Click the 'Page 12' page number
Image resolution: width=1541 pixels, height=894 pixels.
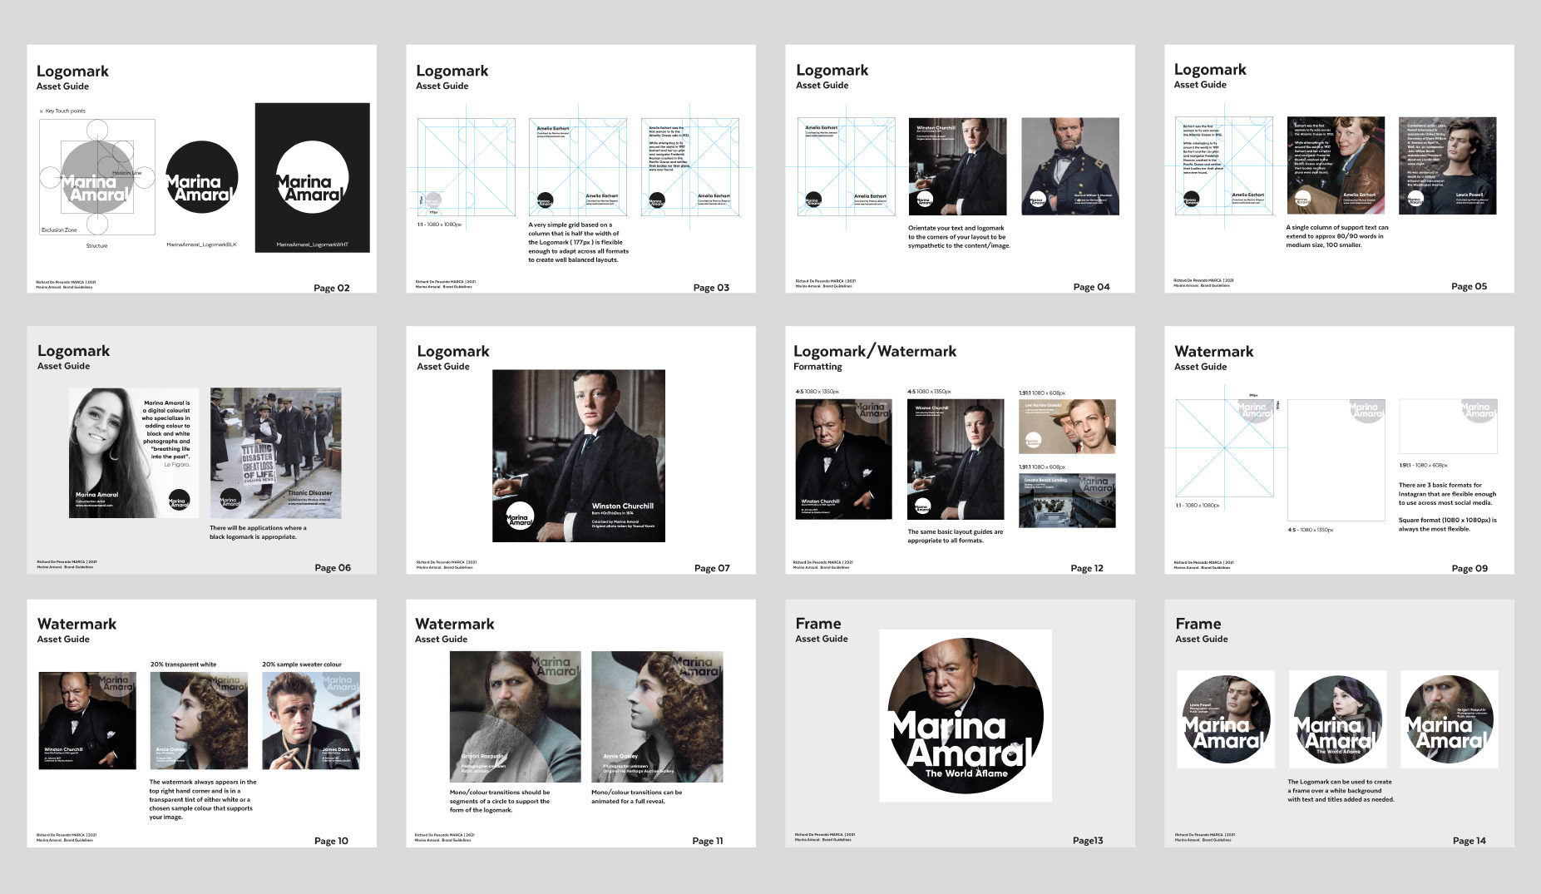pyautogui.click(x=1087, y=568)
